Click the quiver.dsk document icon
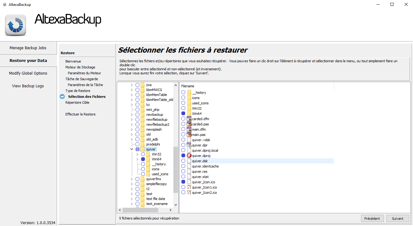Viewport: 413px width, 226px height. 189,161
